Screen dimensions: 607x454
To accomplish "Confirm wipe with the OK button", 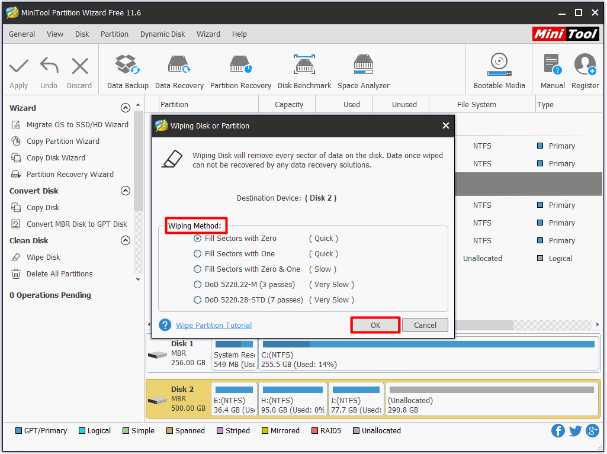I will point(375,325).
